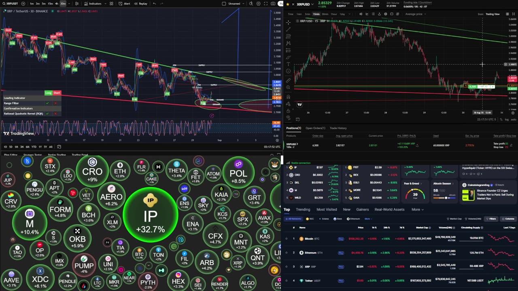Open the Trending tab on CoinMarketCap

(303, 209)
